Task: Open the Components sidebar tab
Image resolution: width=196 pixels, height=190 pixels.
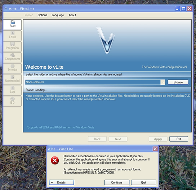Action: 12,58
